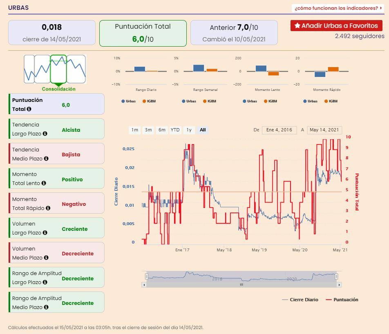Image resolution: width=389 pixels, height=334 pixels.
Task: Toggle Urbas series in Momento Lento legend
Action: click(250, 101)
